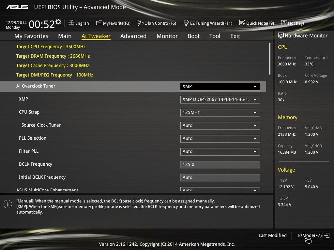Viewport: 334px width, 250px height.
Task: Launch EZ Tuning Wizard lightbulb icon
Action: tap(186, 23)
